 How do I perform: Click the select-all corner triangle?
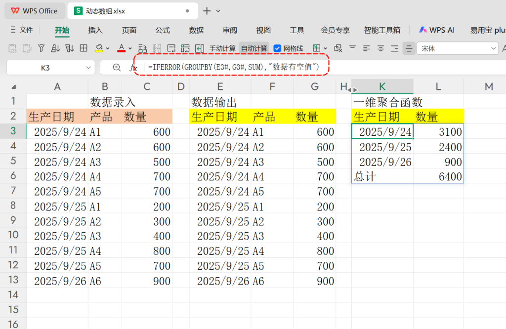(x=13, y=87)
